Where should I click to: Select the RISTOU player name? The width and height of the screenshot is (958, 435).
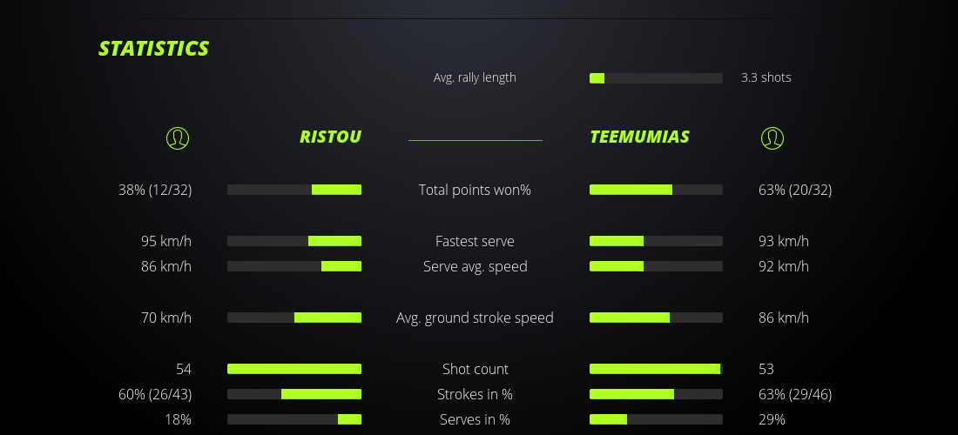(330, 137)
